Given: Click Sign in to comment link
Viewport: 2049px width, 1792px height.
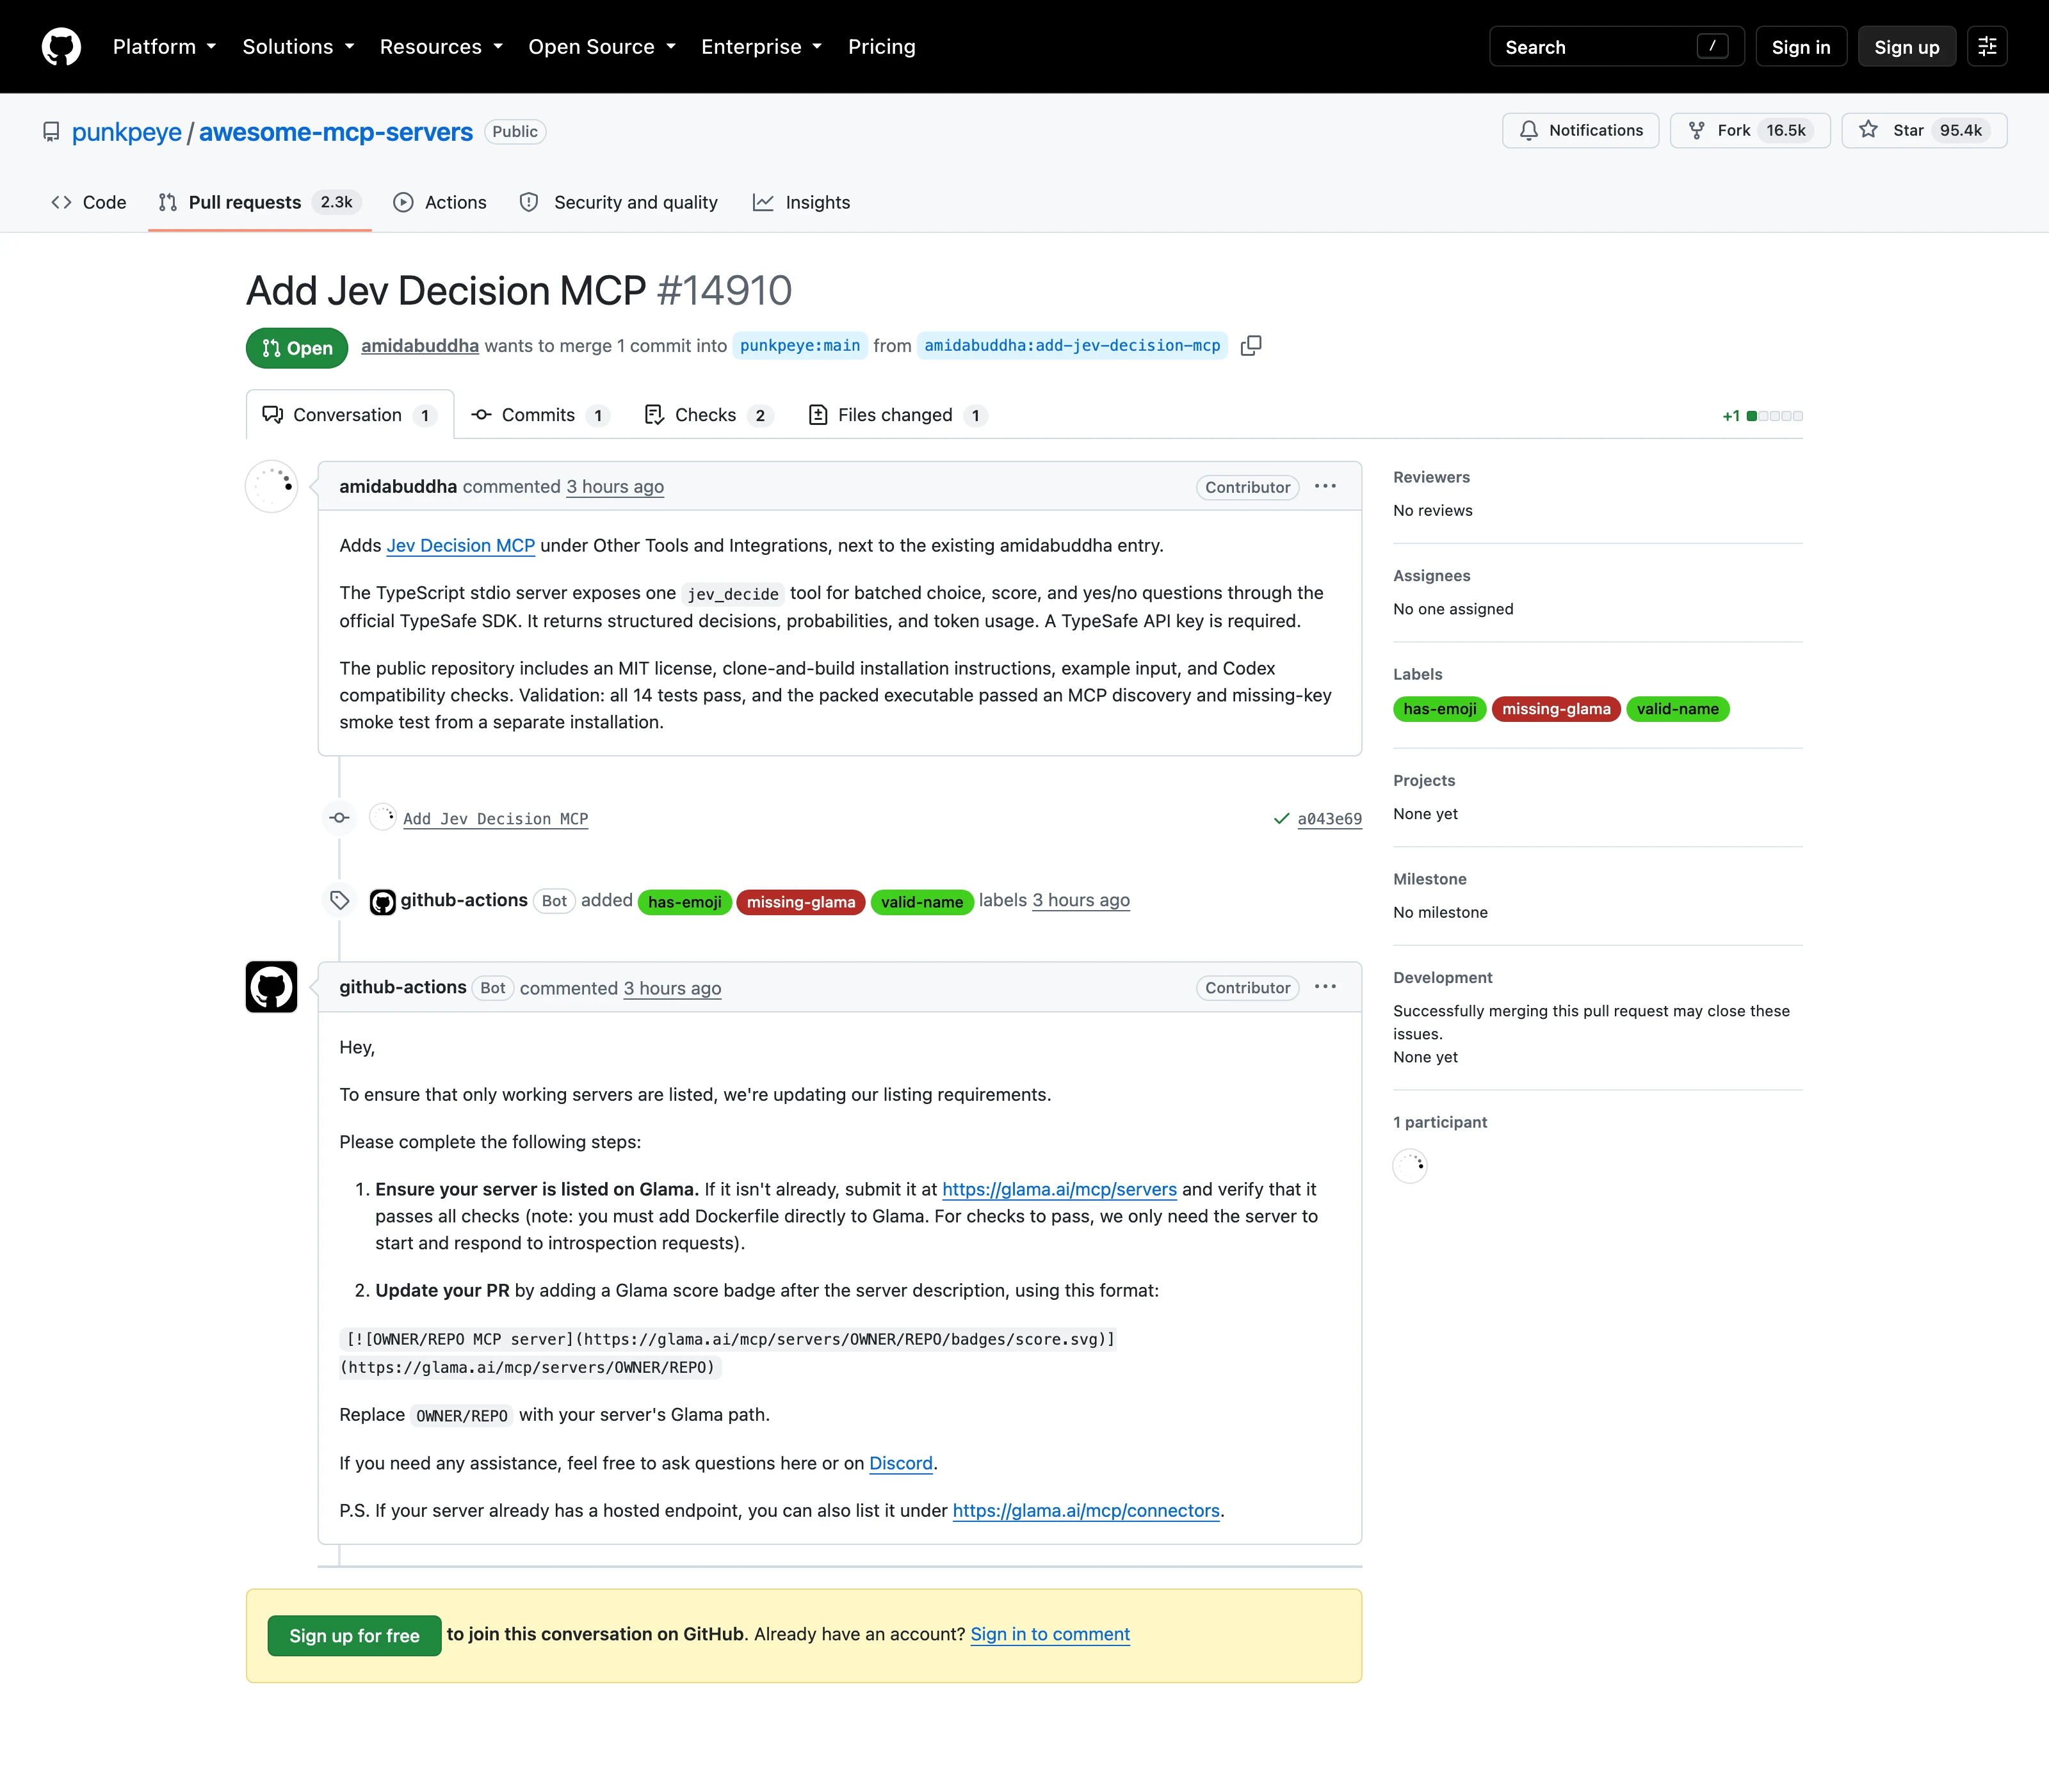Looking at the screenshot, I should click(x=1051, y=1634).
